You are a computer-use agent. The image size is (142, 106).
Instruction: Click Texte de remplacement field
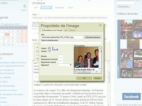pyautogui.click(x=71, y=43)
